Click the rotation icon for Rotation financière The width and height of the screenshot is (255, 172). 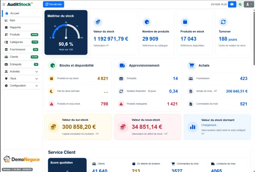pos(121,91)
